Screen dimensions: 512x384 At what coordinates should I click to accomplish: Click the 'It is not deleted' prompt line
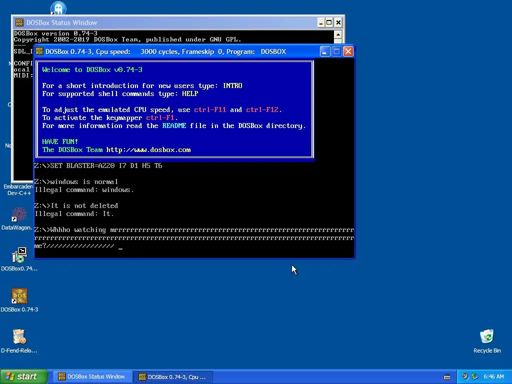[76, 205]
